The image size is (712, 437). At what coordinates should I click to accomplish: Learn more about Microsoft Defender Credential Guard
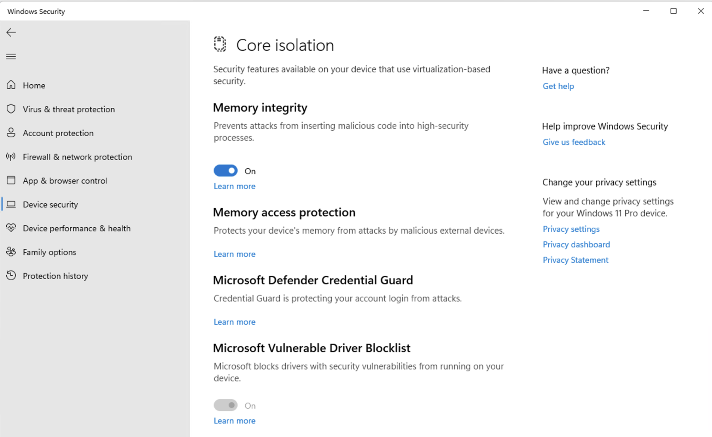coord(234,322)
